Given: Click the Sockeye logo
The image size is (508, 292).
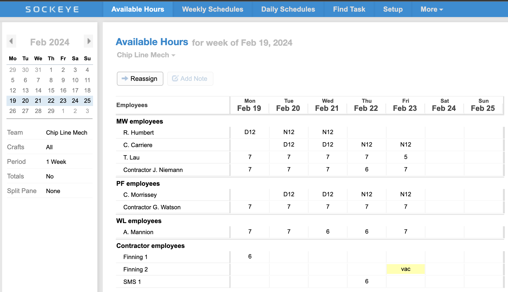Looking at the screenshot, I should tap(52, 9).
